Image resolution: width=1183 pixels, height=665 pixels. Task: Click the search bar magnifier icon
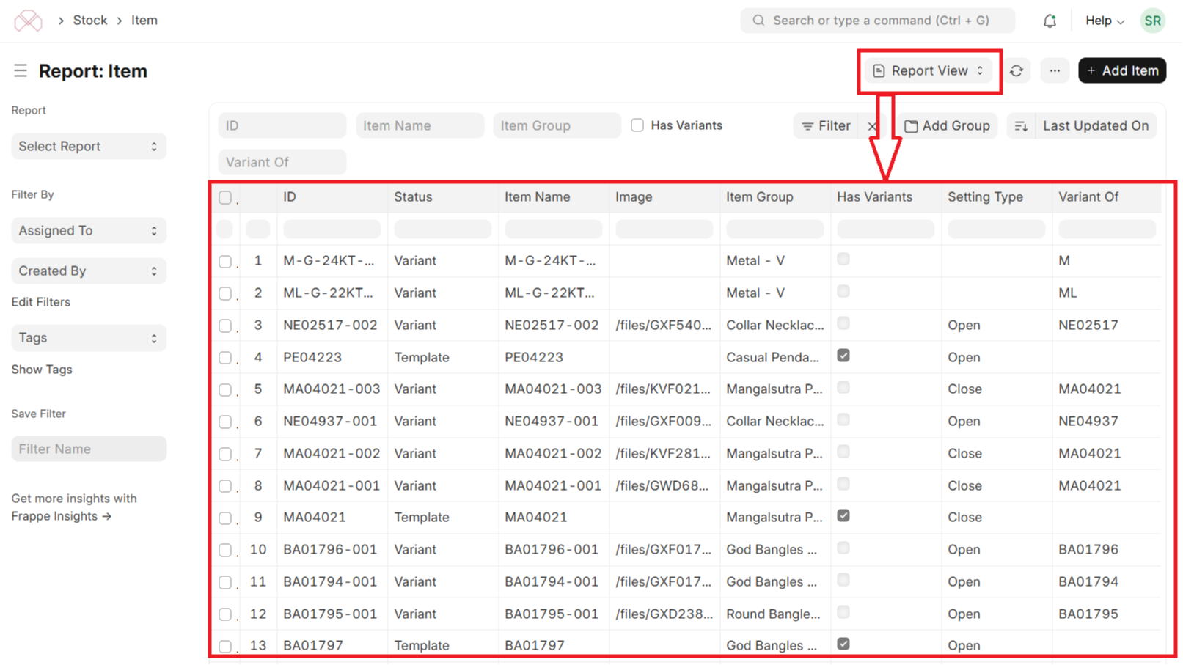tap(758, 21)
